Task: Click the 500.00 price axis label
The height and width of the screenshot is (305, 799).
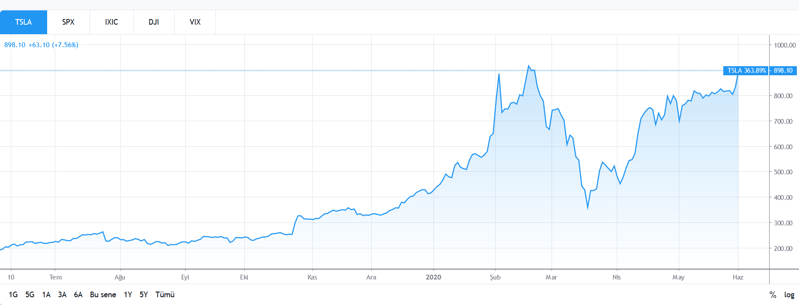Action: click(x=783, y=172)
